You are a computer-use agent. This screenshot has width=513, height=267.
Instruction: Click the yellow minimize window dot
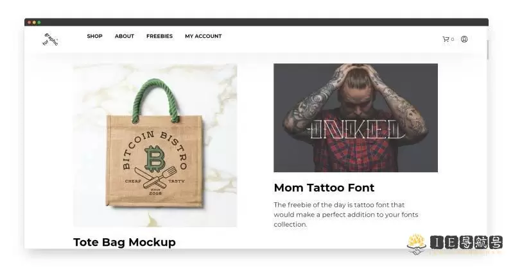point(34,22)
